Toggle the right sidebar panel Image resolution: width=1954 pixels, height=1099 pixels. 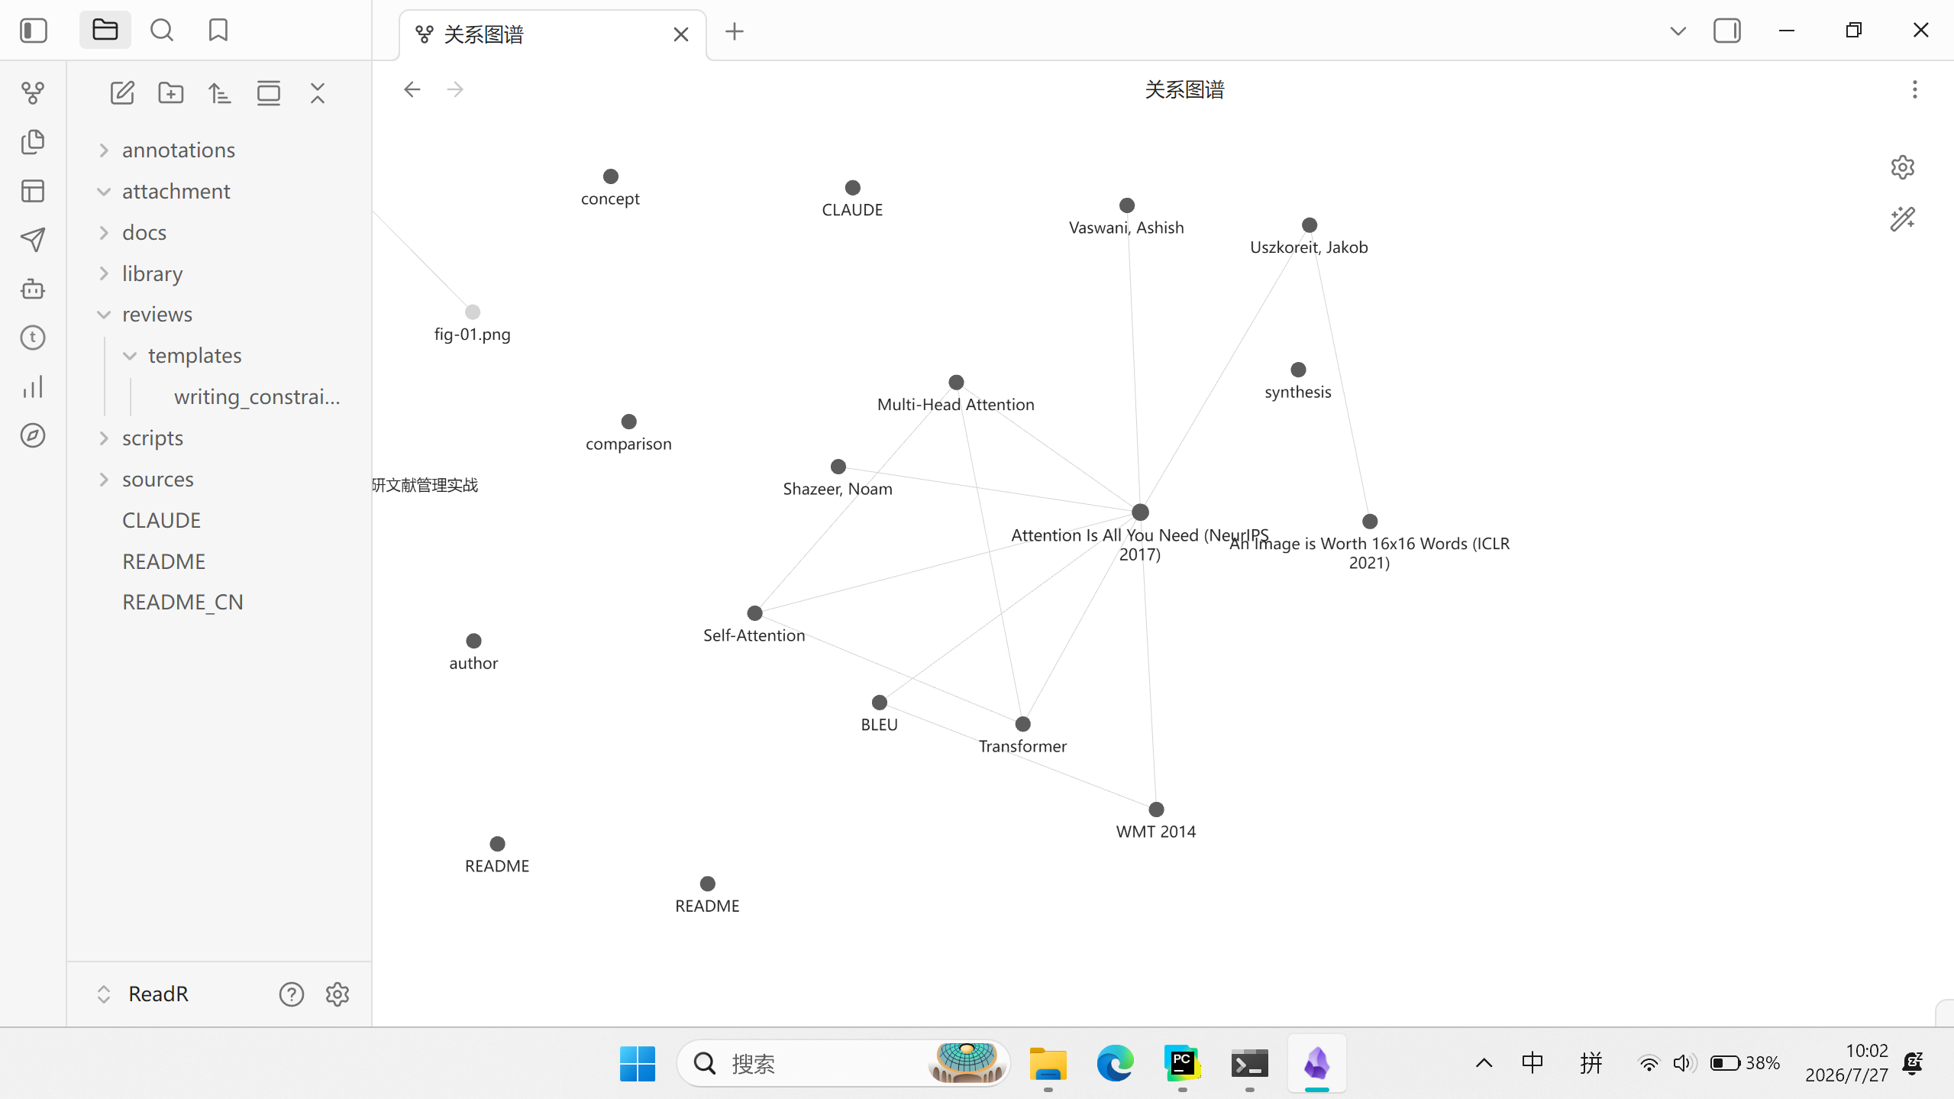(1727, 31)
